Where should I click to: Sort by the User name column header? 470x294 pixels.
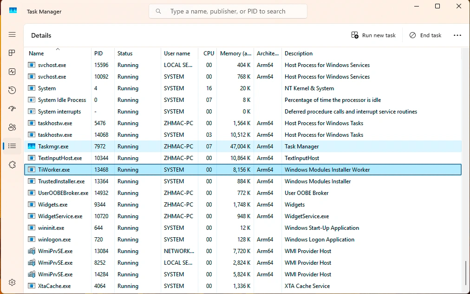pos(180,53)
